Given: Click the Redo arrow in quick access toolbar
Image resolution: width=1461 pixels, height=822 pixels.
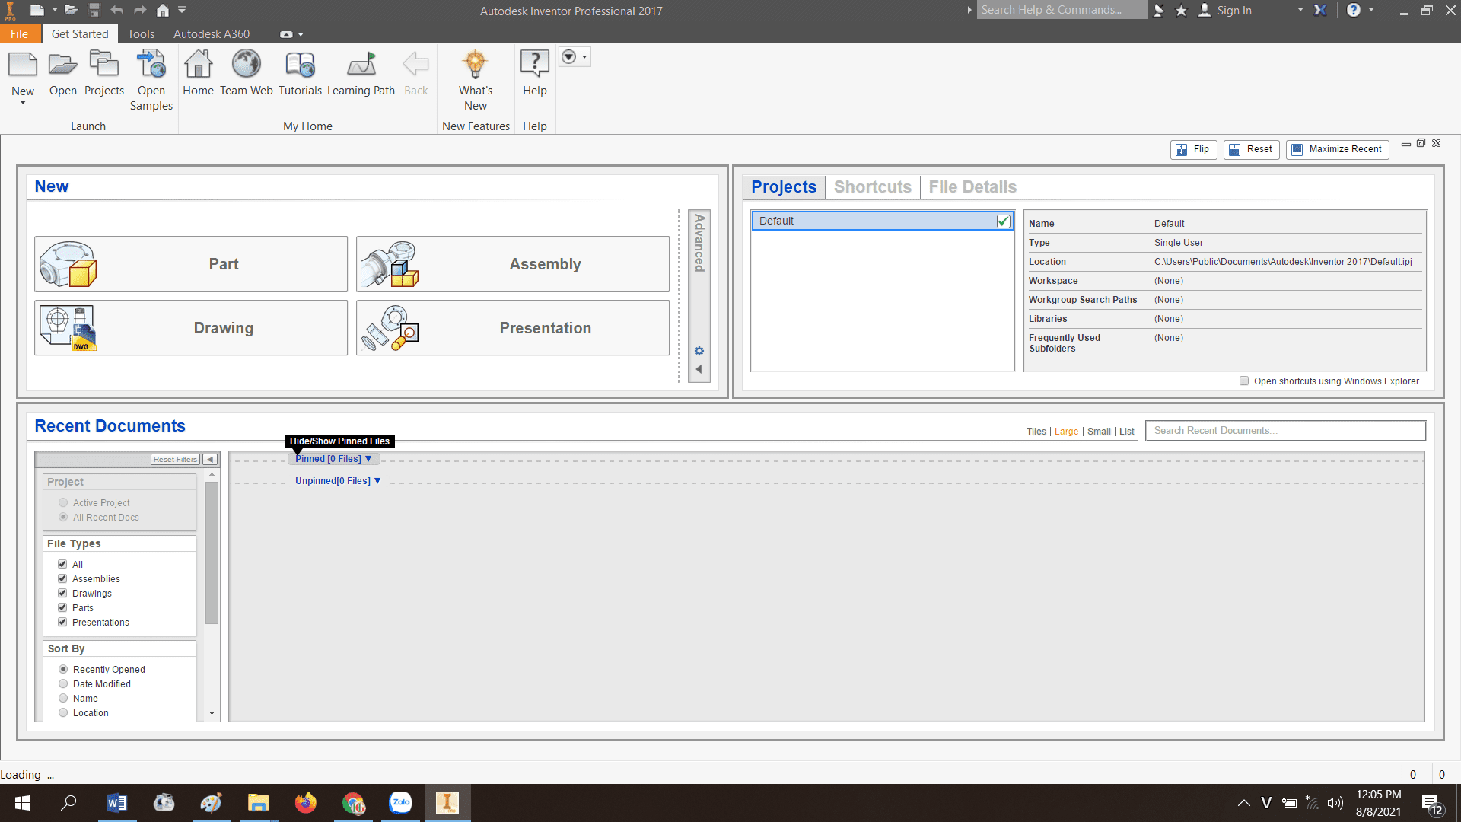Looking at the screenshot, I should pos(140,11).
